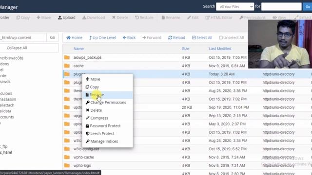The image size is (312, 175).
Task: Click the search Go button
Action: [308, 6]
